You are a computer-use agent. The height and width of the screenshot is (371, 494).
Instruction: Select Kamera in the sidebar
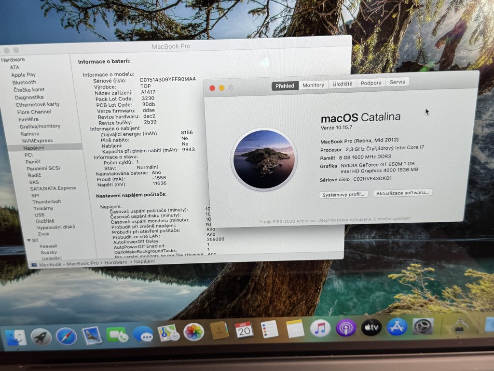tap(30, 134)
